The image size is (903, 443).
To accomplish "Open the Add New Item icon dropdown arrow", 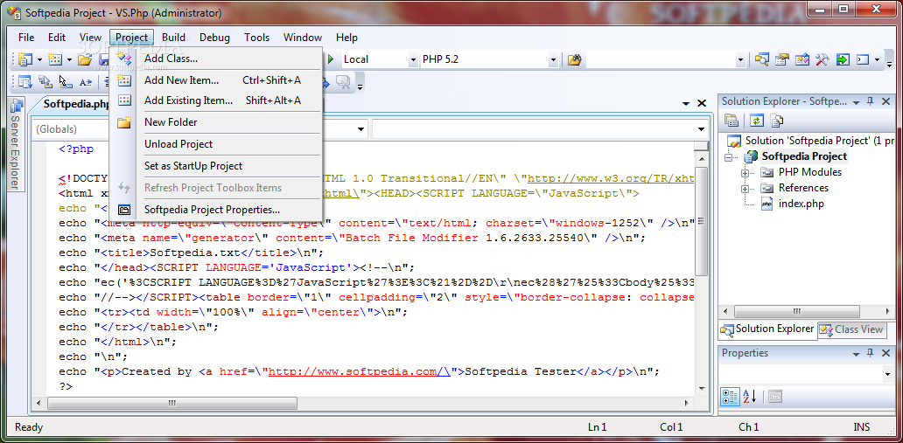I will (x=69, y=59).
